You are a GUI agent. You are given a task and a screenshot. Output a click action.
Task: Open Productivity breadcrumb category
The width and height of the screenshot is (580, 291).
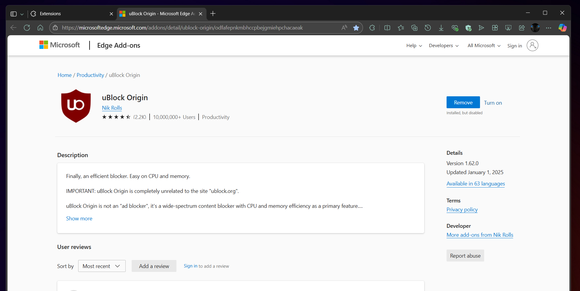tap(90, 75)
